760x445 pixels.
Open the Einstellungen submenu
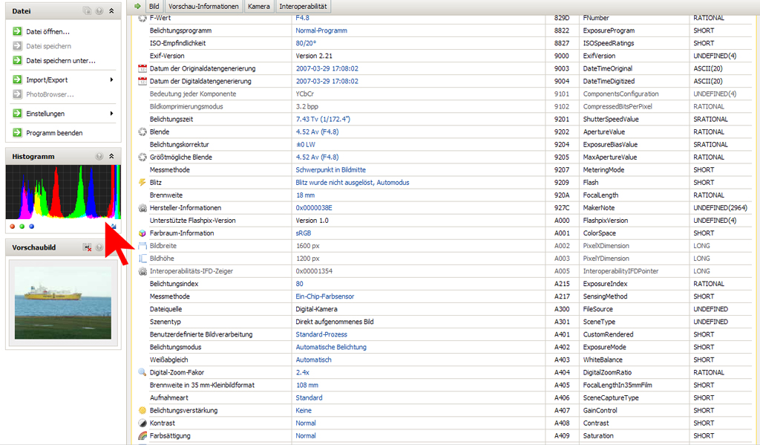(111, 114)
